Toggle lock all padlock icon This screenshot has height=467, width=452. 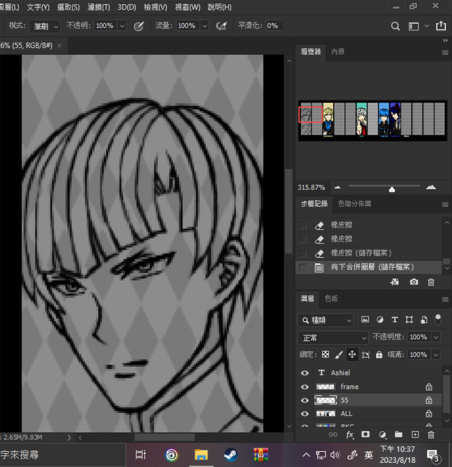[x=379, y=354]
